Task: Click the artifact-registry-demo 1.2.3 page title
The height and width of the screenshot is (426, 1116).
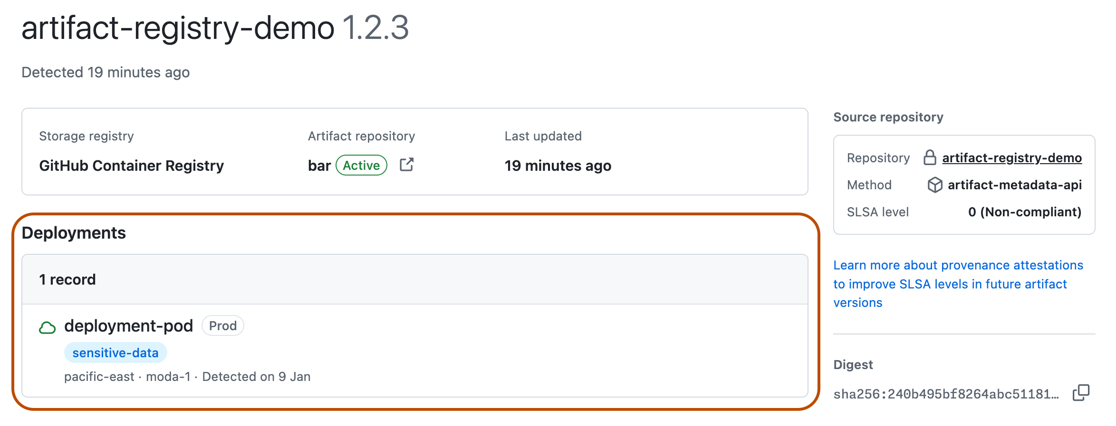Action: [215, 28]
